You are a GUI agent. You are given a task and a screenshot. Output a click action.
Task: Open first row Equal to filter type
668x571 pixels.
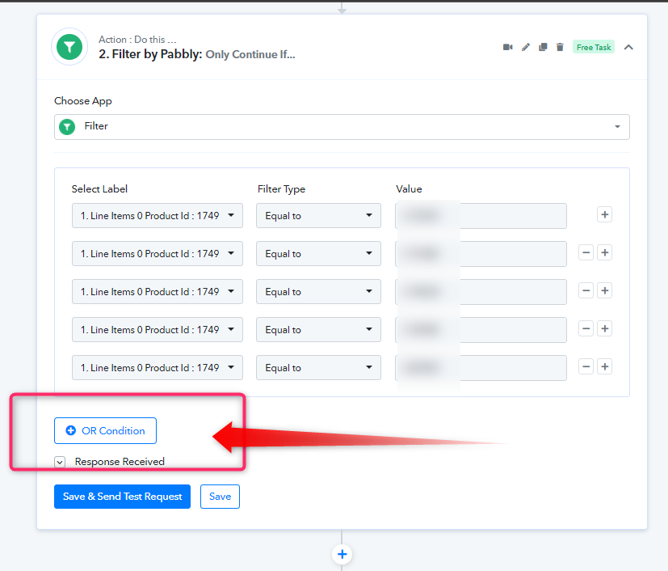pos(318,216)
